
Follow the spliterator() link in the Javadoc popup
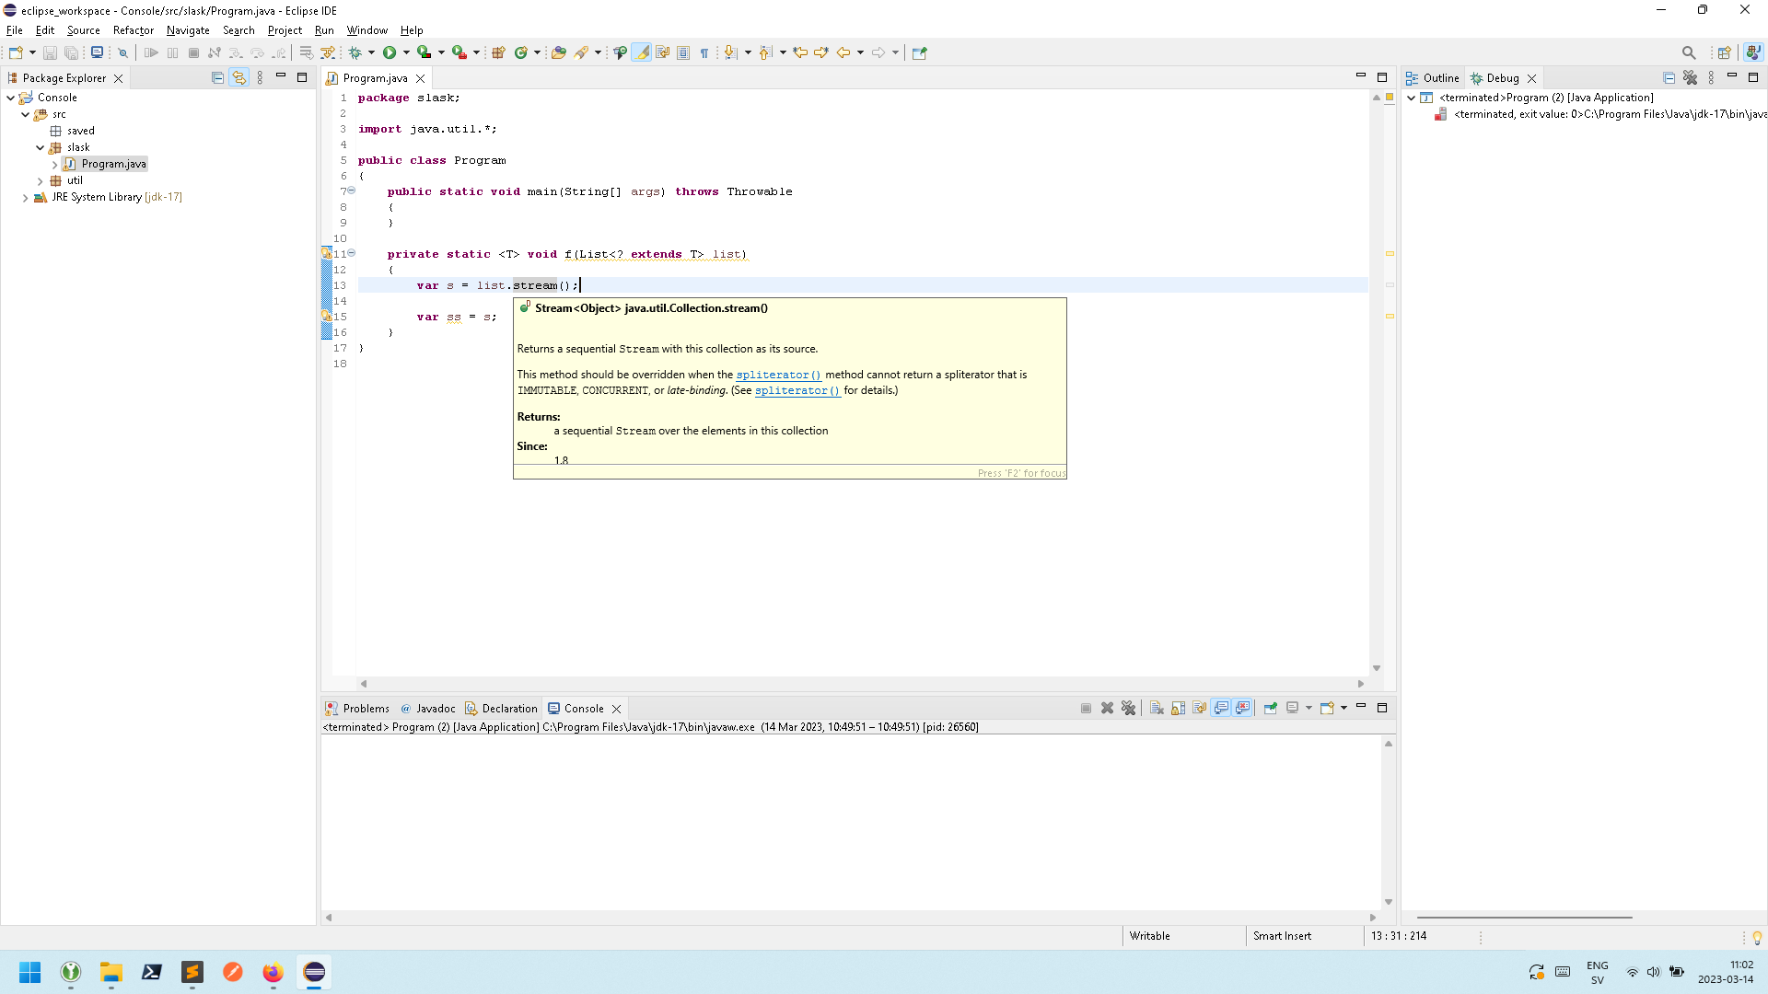(x=778, y=375)
